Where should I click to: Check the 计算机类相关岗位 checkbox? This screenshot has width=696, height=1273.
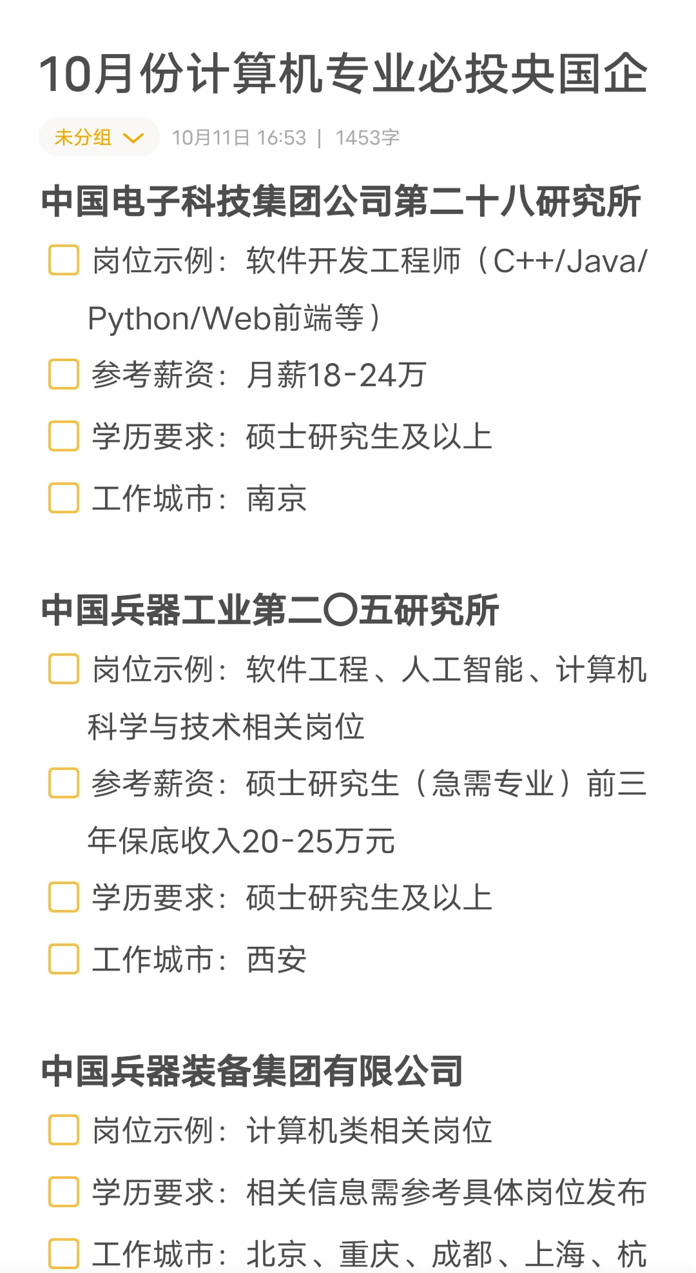pyautogui.click(x=64, y=1130)
